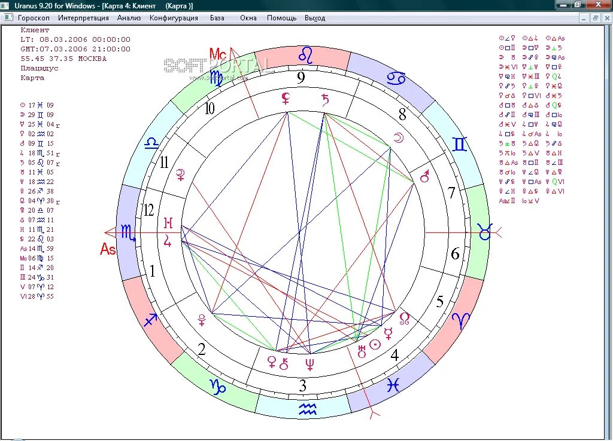The image size is (613, 441).
Task: Restore the inner chart window
Action: pyautogui.click(x=596, y=18)
